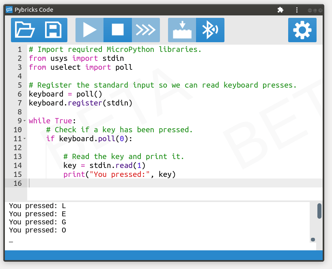Stop the running program
Screen dimensions: 332x269
117,30
